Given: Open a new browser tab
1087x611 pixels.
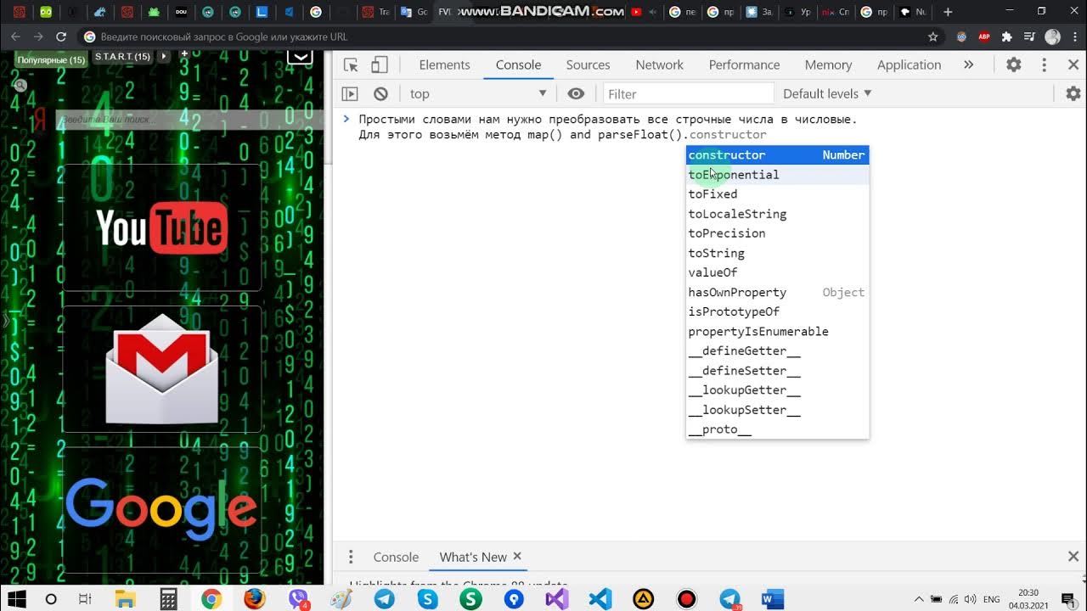Looking at the screenshot, I should (948, 12).
